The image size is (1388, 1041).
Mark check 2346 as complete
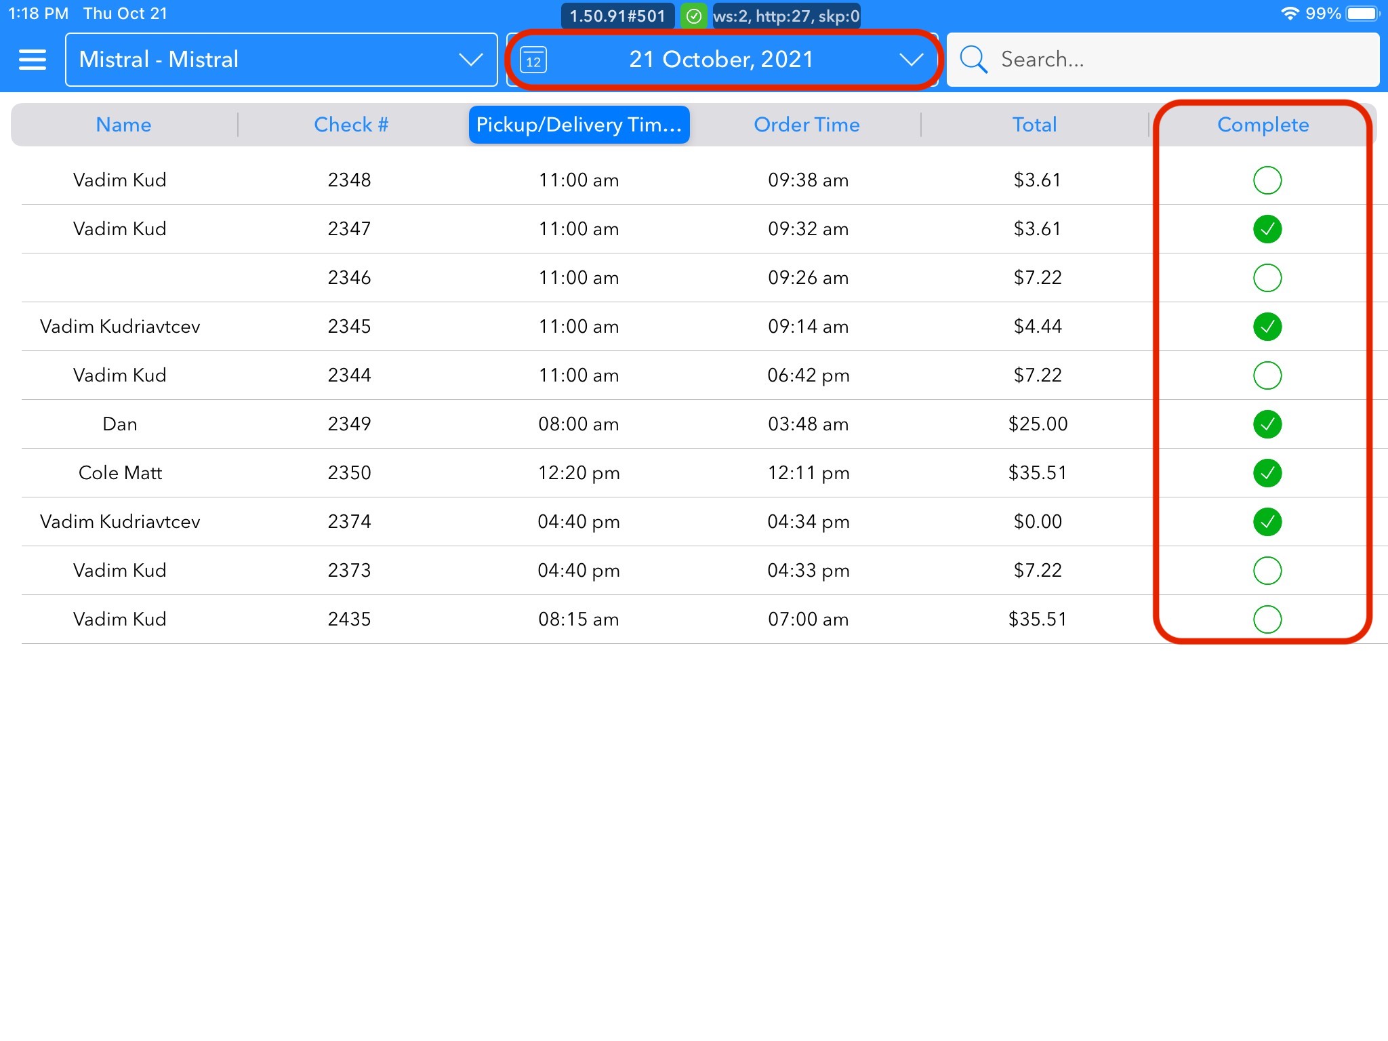tap(1267, 278)
